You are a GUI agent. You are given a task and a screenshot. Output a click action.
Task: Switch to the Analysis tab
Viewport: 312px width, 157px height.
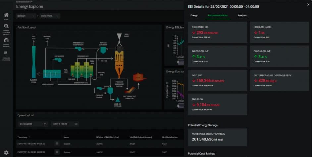[x=242, y=16]
